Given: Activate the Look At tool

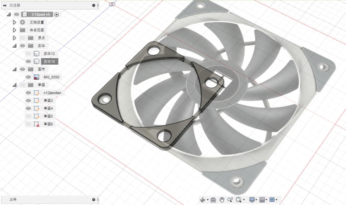Looking at the screenshot, I should point(213,200).
